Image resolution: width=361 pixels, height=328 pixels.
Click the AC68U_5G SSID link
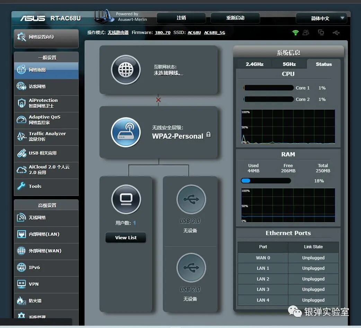(x=214, y=33)
